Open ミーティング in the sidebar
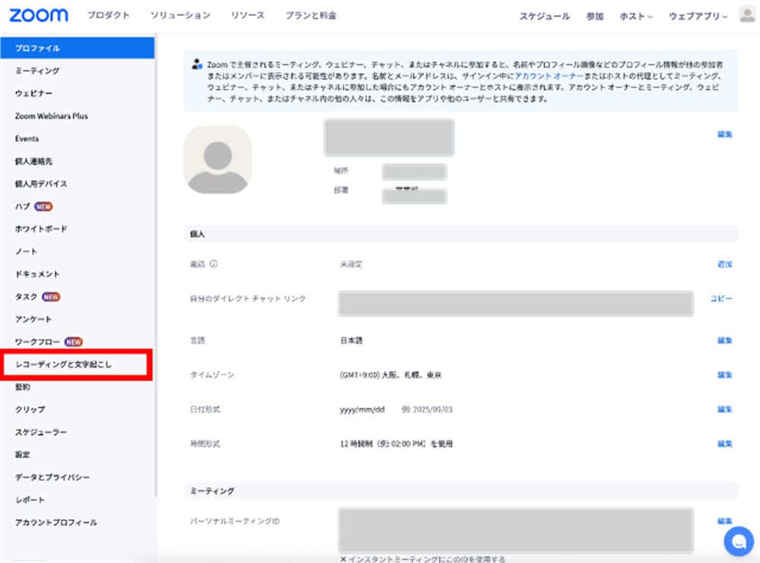760x563 pixels. click(37, 71)
